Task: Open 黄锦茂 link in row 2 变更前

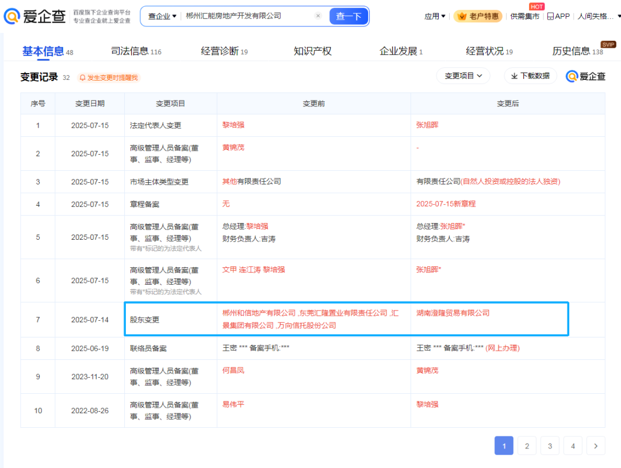Action: 233,147
